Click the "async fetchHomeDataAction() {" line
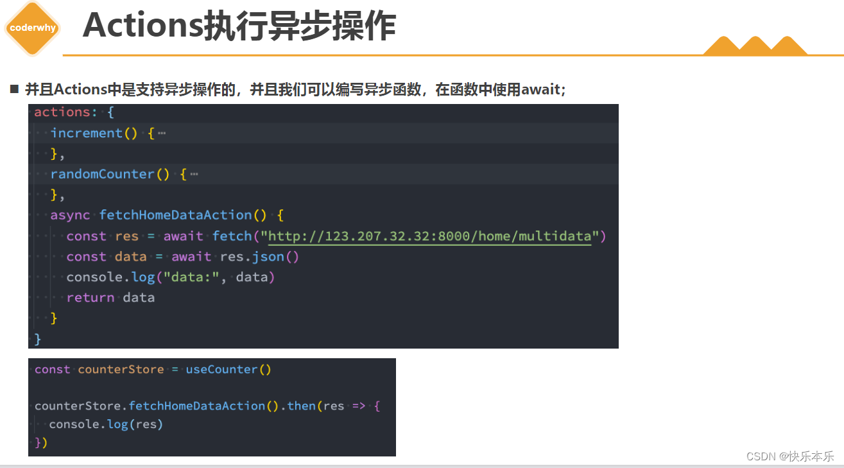The height and width of the screenshot is (468, 844). click(167, 215)
